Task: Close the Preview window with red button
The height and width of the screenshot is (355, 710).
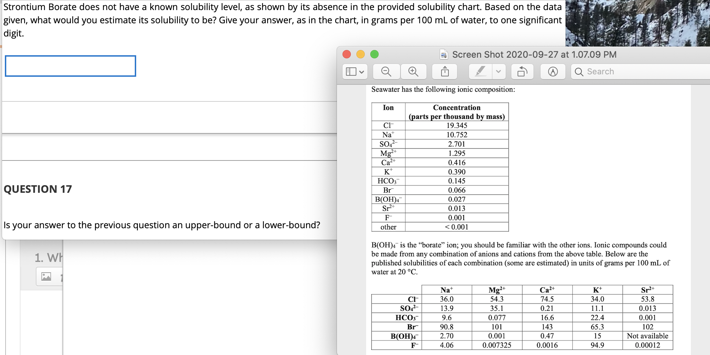Action: tap(347, 54)
